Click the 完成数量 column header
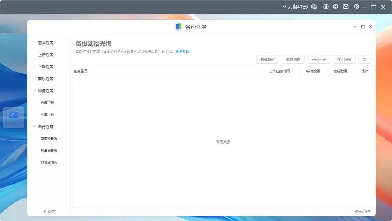 [x=340, y=71]
